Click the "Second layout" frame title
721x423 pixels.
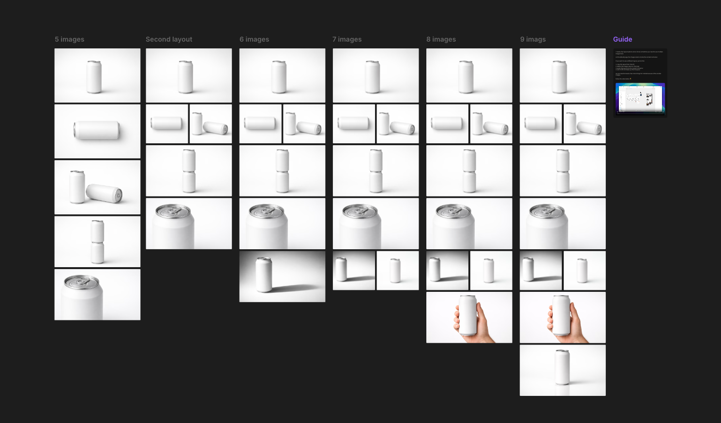point(169,39)
